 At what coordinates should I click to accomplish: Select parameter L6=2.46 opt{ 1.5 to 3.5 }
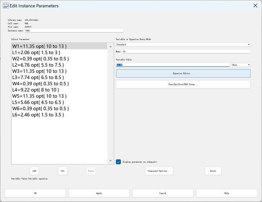coord(59,115)
